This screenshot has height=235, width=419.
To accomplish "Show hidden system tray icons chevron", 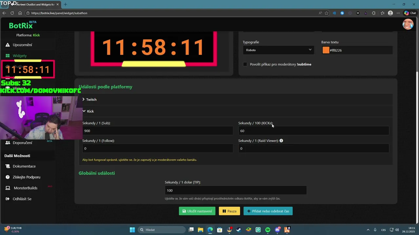I will (368, 230).
